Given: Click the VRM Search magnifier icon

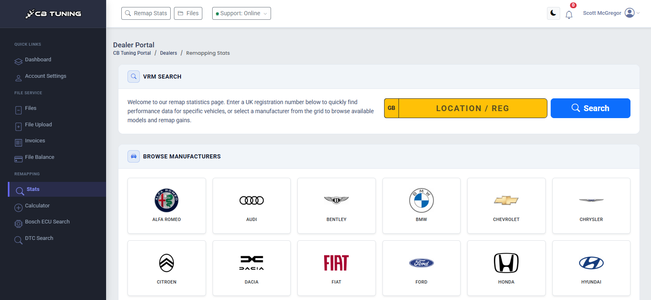Looking at the screenshot, I should [134, 77].
